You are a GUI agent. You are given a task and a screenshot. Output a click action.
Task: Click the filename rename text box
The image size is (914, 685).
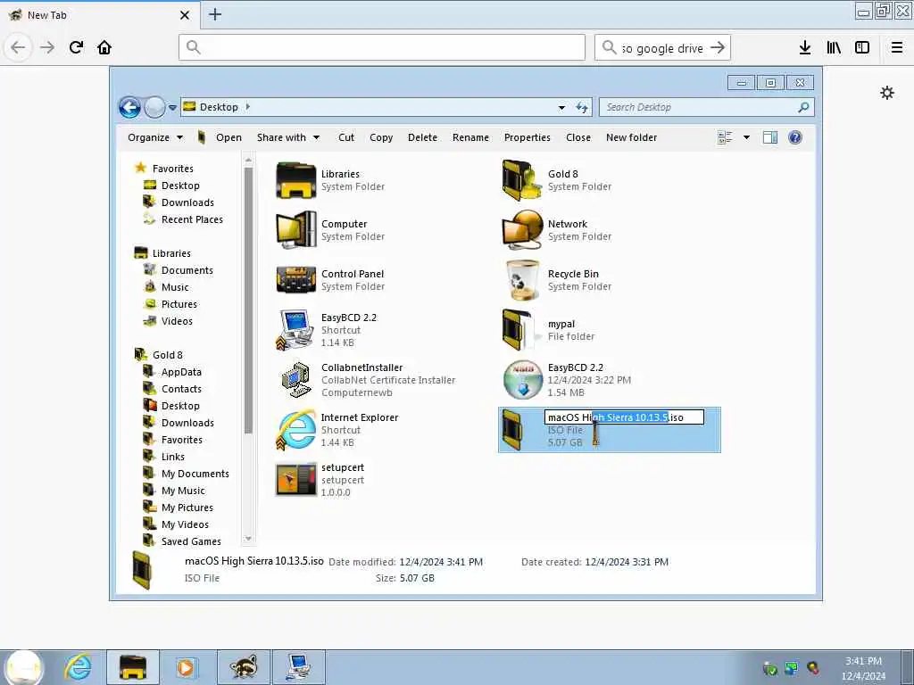624,417
